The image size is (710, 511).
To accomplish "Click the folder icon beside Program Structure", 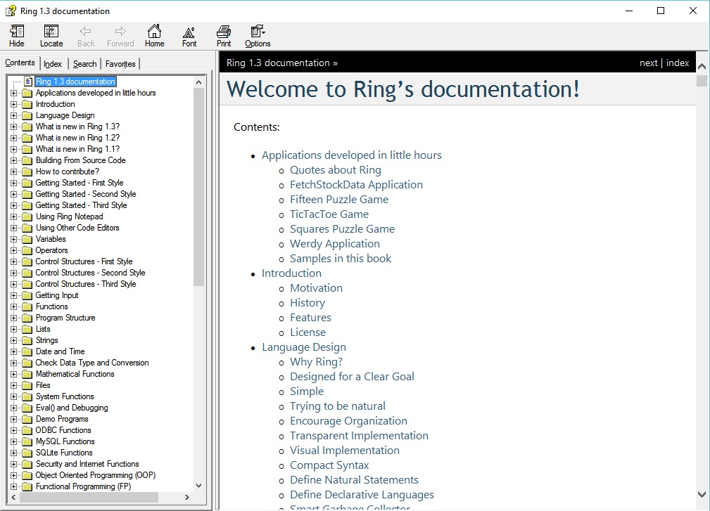I will [x=27, y=318].
